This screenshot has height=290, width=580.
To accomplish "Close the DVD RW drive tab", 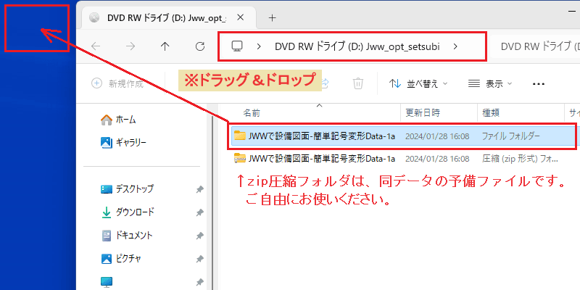I will [x=241, y=17].
